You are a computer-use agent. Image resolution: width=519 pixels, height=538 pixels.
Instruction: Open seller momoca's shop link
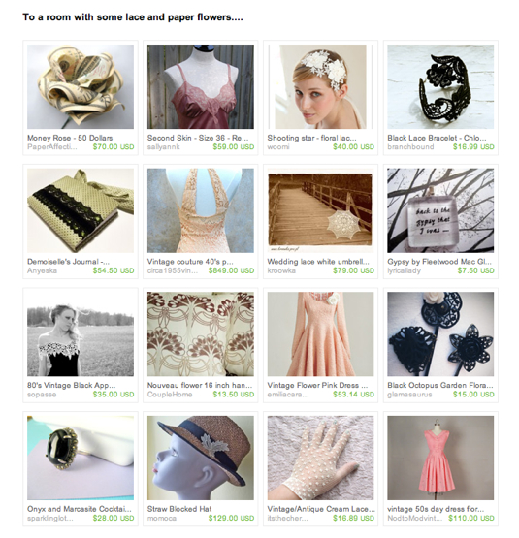(162, 519)
